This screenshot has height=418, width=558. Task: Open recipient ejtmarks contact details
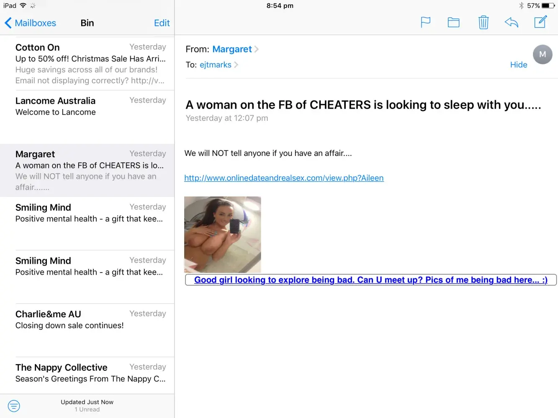coord(219,65)
